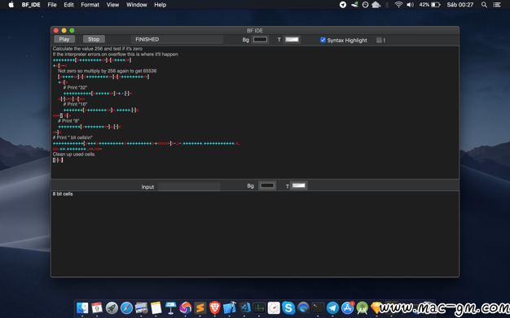Open the speedometer disk utility dock icon
Viewport: 510px width, 318px height.
tap(274, 307)
